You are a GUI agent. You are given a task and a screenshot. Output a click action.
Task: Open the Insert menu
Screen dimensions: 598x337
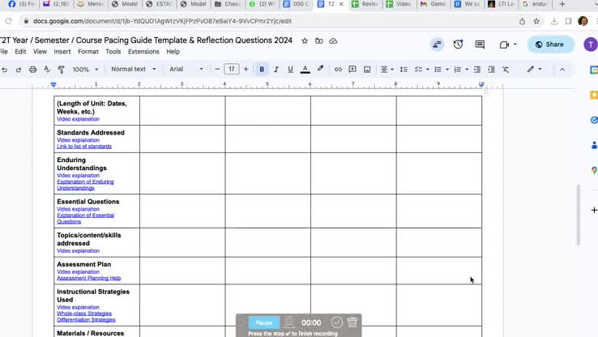coord(62,52)
